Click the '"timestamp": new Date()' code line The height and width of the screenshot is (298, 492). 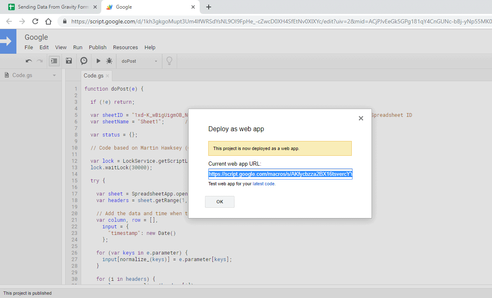pyautogui.click(x=142, y=233)
